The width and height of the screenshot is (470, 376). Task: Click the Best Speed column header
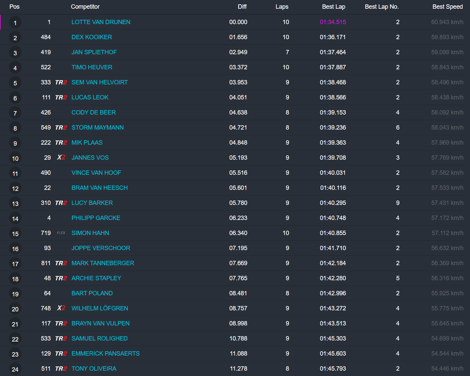(x=447, y=7)
